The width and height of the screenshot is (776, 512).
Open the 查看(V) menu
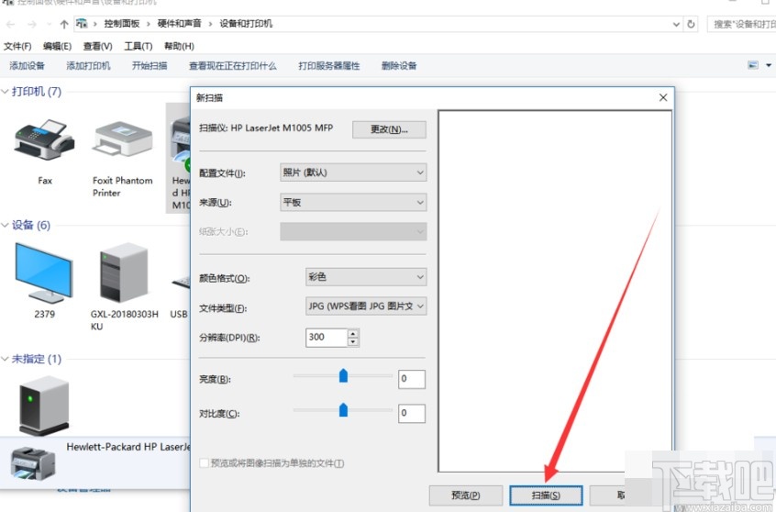click(x=97, y=46)
